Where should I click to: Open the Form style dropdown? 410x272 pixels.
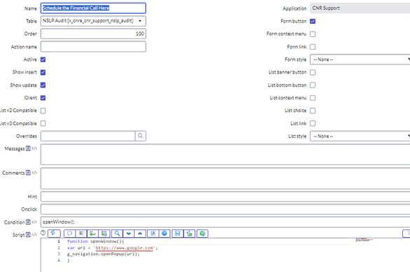(x=360, y=59)
